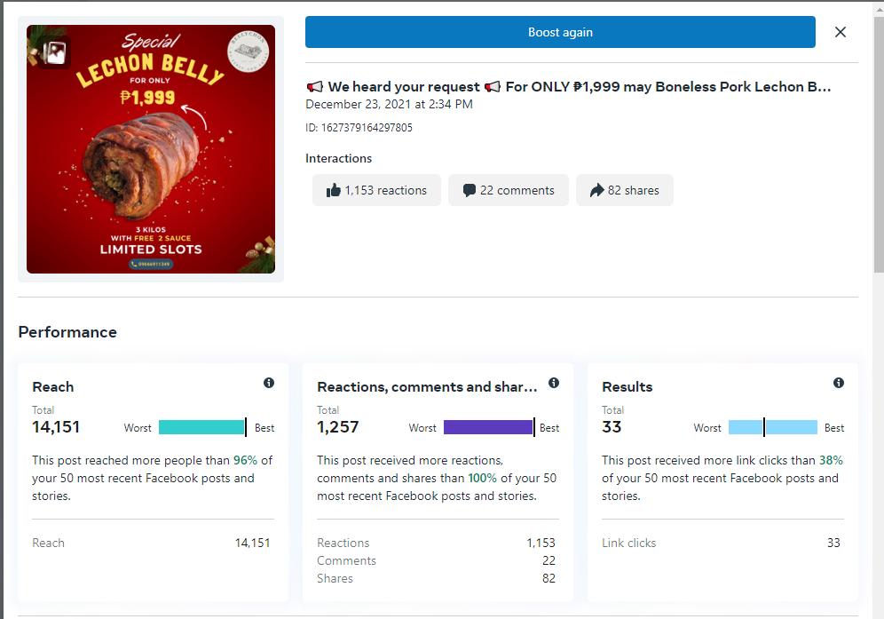This screenshot has width=884, height=619.
Task: Click the Results card info icon
Action: tap(839, 383)
